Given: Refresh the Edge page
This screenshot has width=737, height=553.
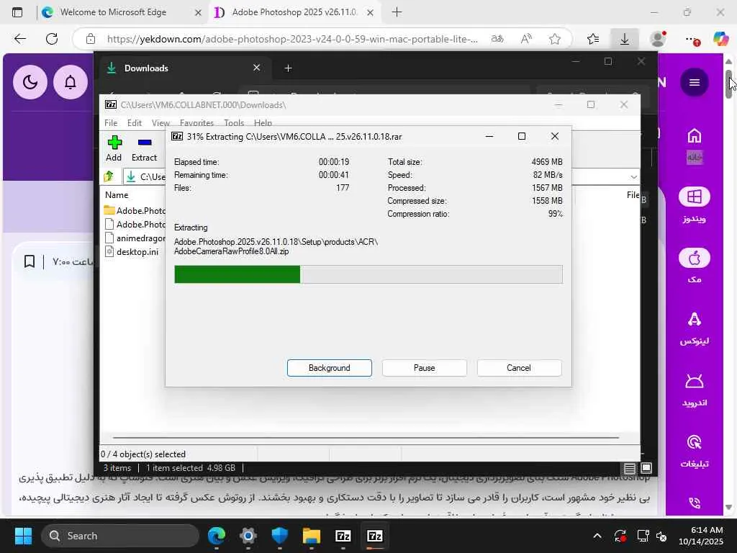Looking at the screenshot, I should pyautogui.click(x=52, y=39).
